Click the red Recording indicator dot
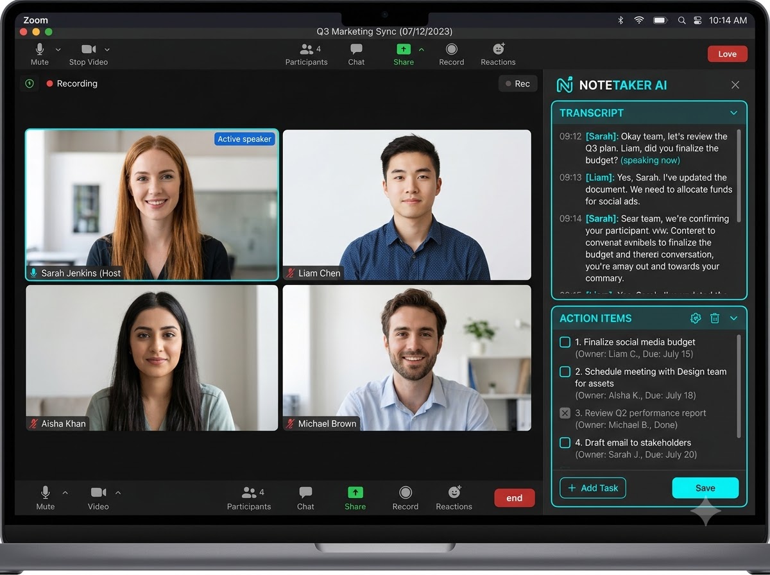Image resolution: width=770 pixels, height=575 pixels. (x=49, y=83)
